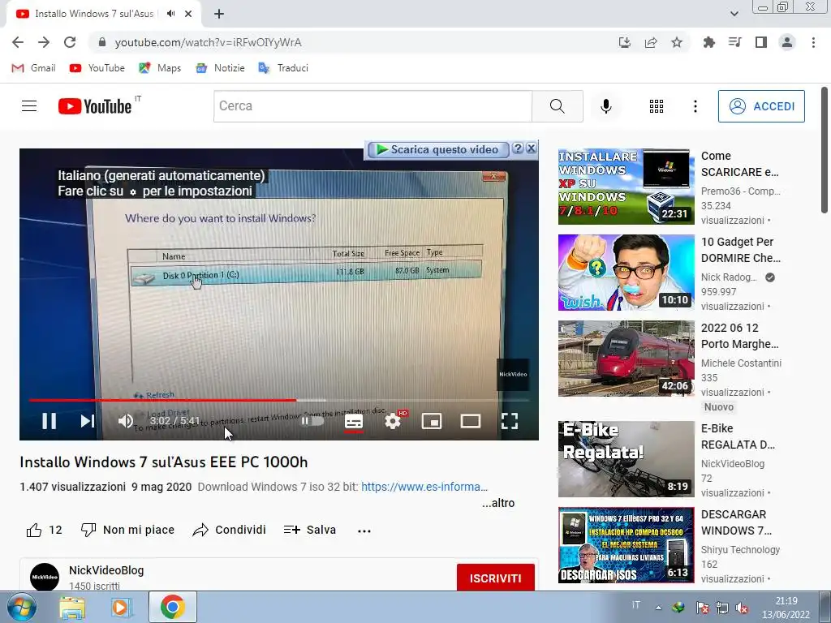
Task: Reload the YouTube page
Action: point(70,42)
